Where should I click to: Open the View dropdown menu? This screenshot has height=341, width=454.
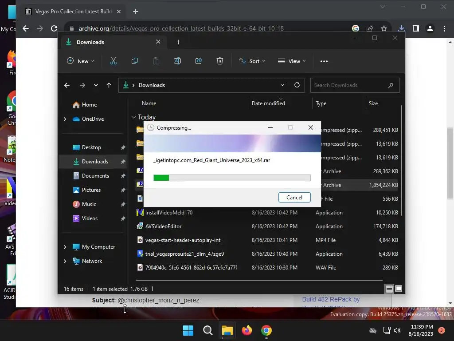tap(292, 61)
